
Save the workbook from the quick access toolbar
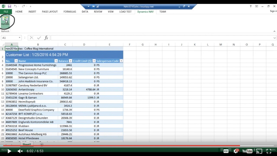tap(9, 6)
